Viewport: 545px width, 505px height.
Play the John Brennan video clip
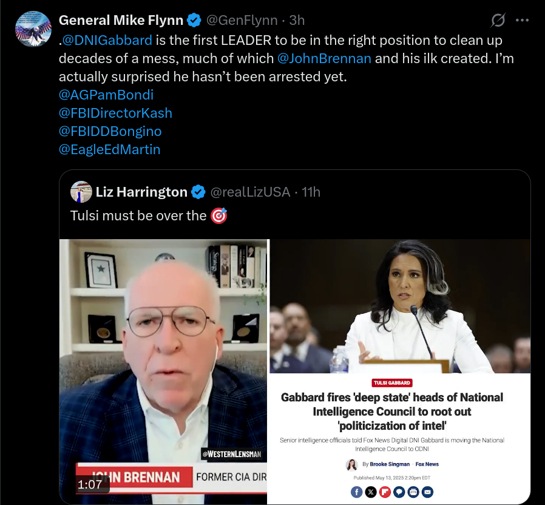(163, 371)
